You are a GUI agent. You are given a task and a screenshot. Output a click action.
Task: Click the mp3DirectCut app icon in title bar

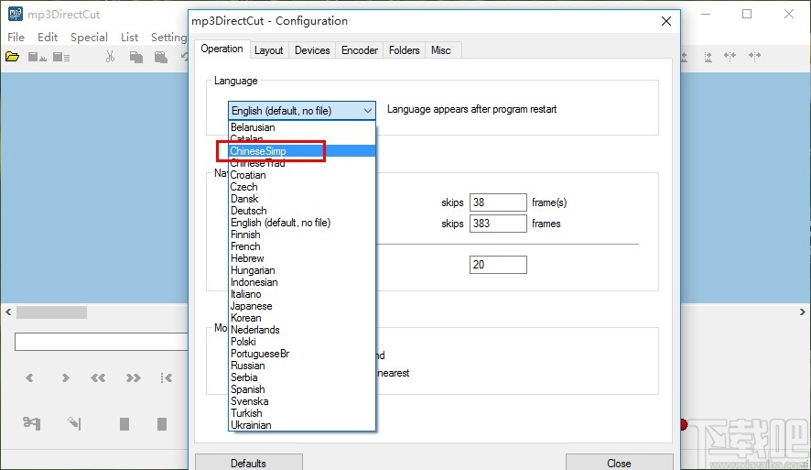click(15, 14)
